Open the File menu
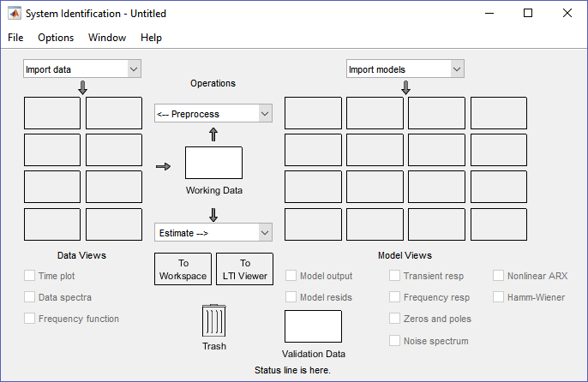588x382 pixels. (x=16, y=38)
